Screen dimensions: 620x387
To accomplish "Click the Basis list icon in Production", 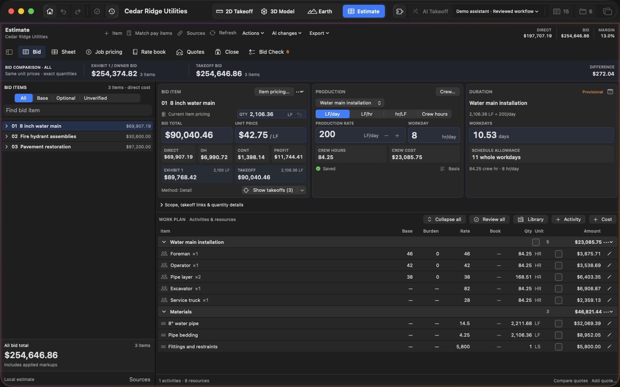I will 442,169.
